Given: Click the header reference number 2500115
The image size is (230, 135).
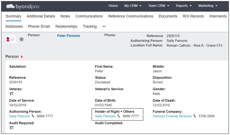Looking at the screenshot, I should click(x=173, y=36).
